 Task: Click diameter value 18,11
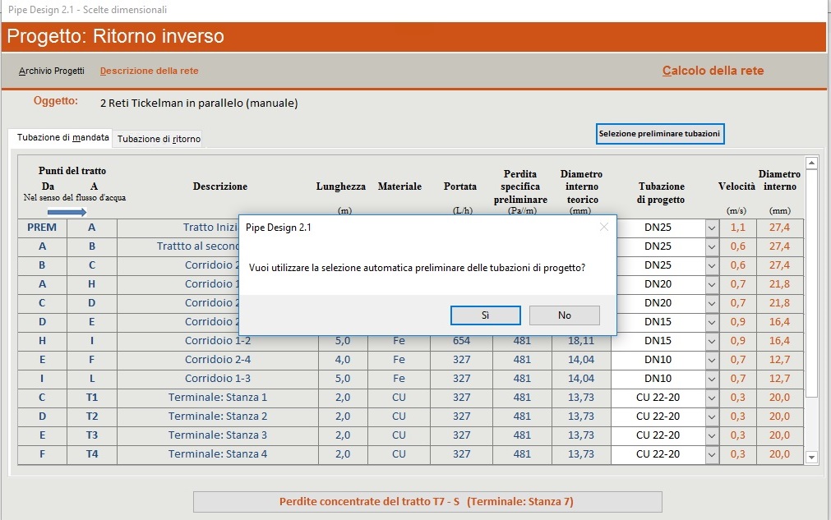[581, 341]
